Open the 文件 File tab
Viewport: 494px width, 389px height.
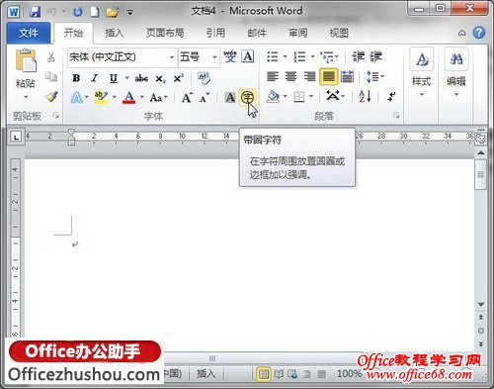[x=29, y=33]
